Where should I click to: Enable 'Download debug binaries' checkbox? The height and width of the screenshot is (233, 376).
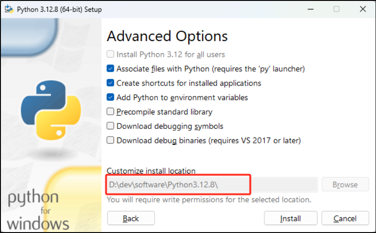coord(110,140)
